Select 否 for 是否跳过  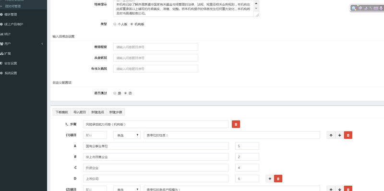click(x=126, y=93)
